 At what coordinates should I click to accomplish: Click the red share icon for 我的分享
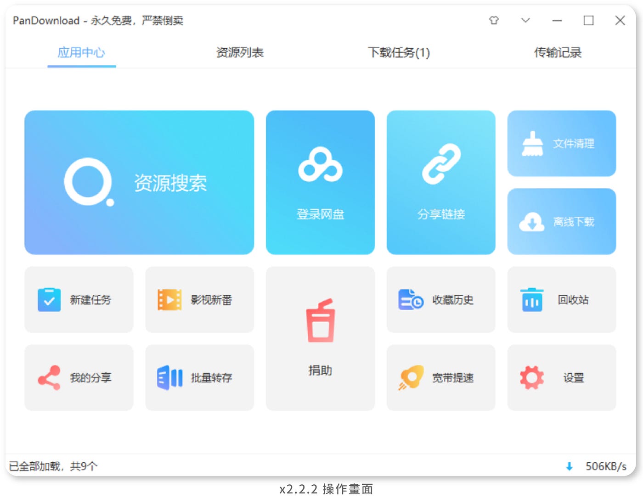pos(49,378)
